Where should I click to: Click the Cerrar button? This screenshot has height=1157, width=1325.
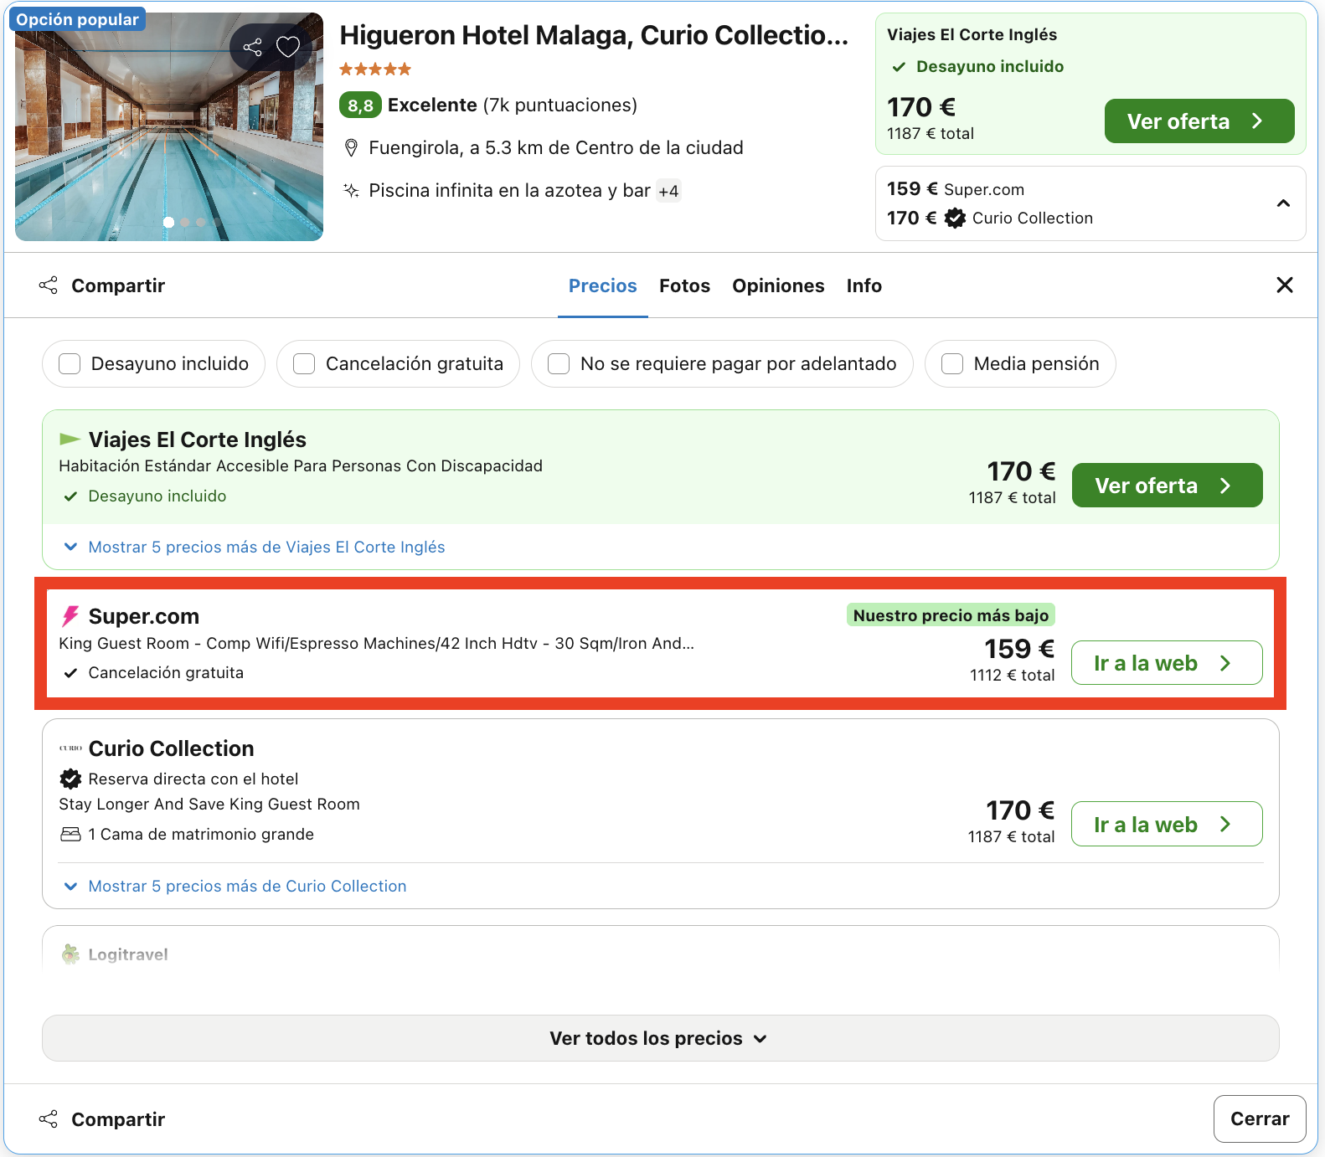(1260, 1119)
